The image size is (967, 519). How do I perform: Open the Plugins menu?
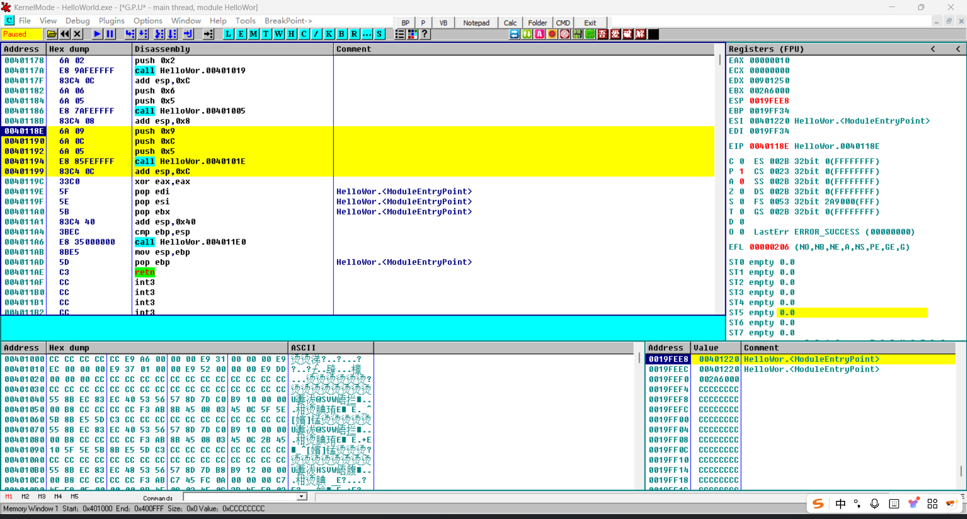(111, 21)
